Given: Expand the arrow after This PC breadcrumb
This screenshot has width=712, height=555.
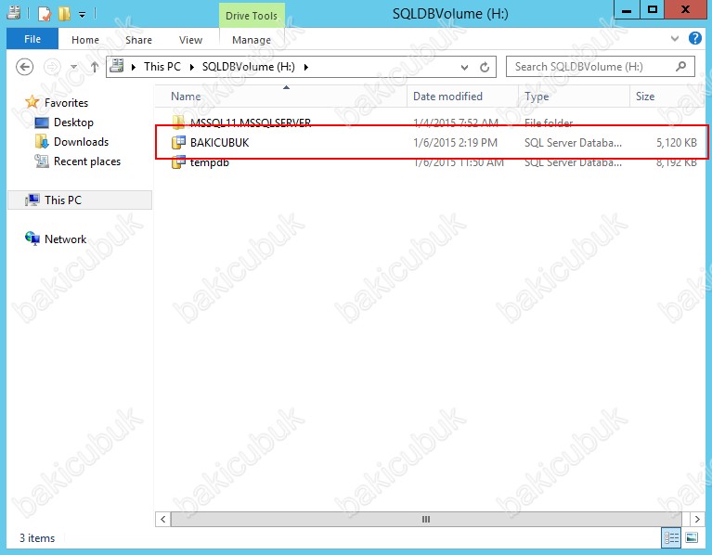Looking at the screenshot, I should (x=192, y=67).
